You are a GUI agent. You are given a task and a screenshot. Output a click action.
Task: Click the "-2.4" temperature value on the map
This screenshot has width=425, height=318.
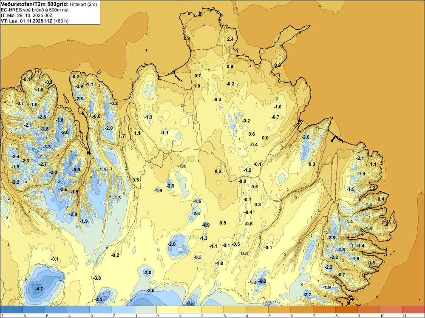[x=15, y=156]
